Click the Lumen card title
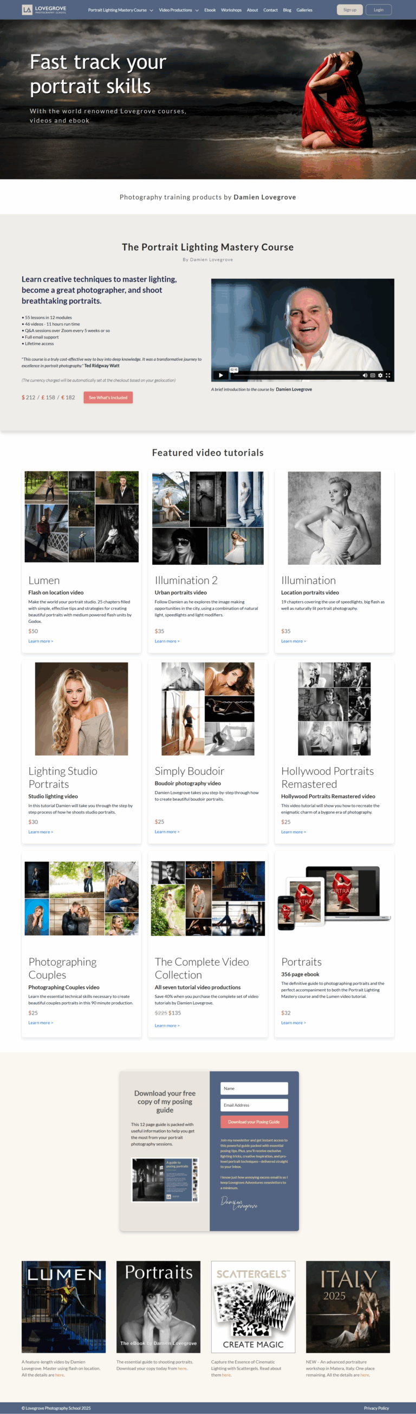The height and width of the screenshot is (1414, 416). tap(44, 580)
